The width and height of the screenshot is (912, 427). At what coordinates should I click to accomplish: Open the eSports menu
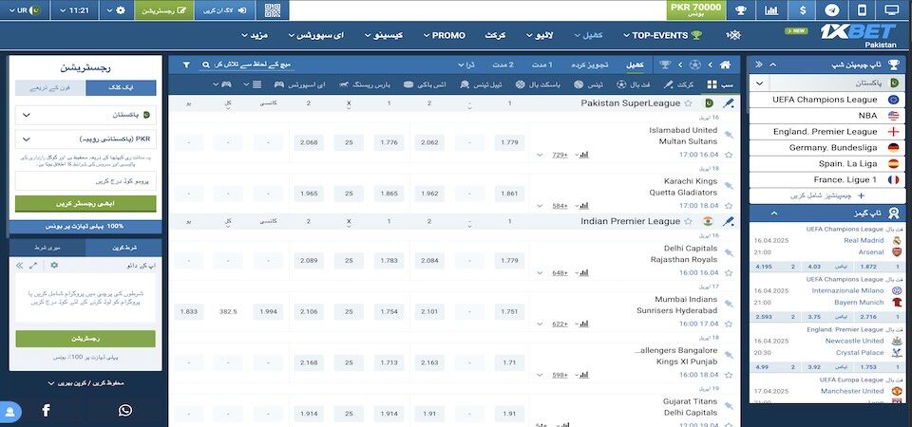point(316,35)
